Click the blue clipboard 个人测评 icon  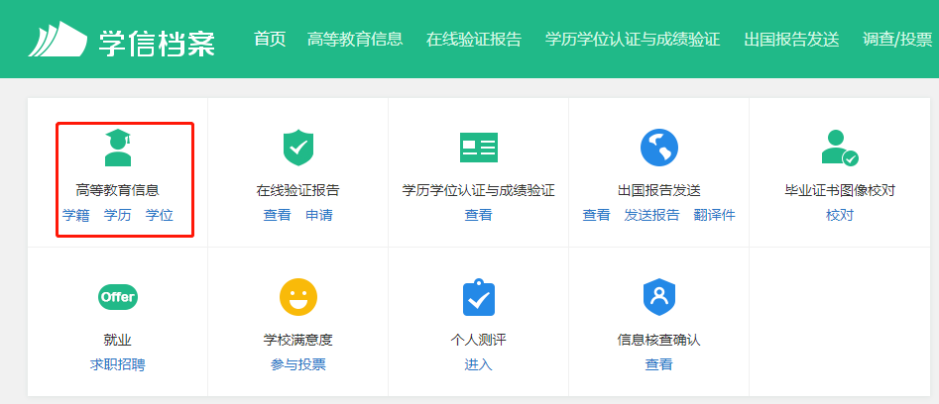479,297
